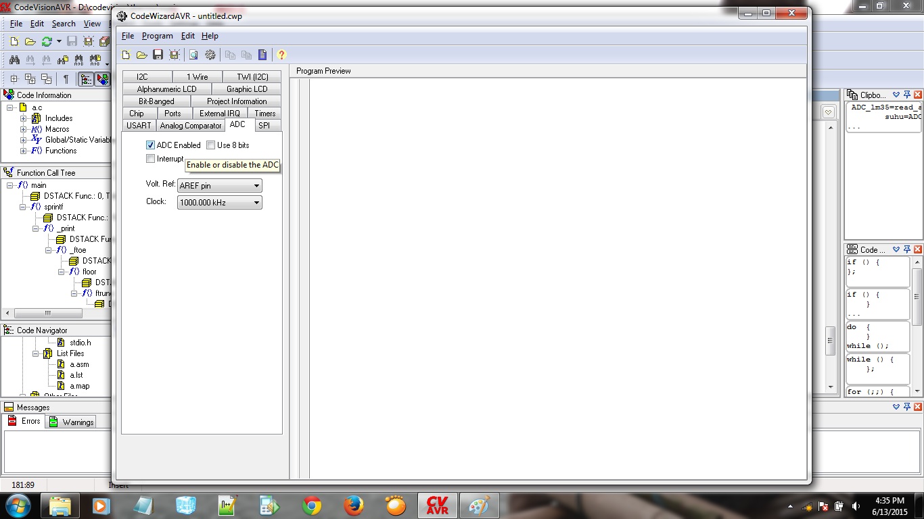Switch to the Analog Comparator tab
The width and height of the screenshot is (924, 519).
pos(191,126)
